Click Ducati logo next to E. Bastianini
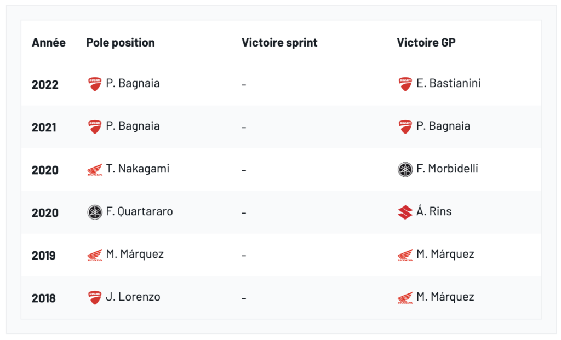Screen dimensions: 561x340 pyautogui.click(x=405, y=84)
